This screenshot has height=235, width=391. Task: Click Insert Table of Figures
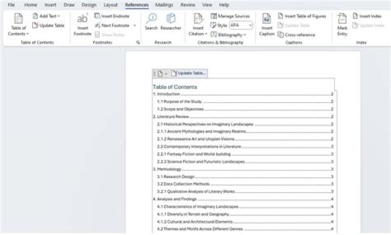301,16
